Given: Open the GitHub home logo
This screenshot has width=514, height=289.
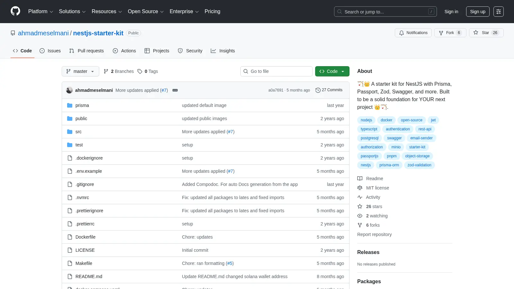Looking at the screenshot, I should (15, 11).
